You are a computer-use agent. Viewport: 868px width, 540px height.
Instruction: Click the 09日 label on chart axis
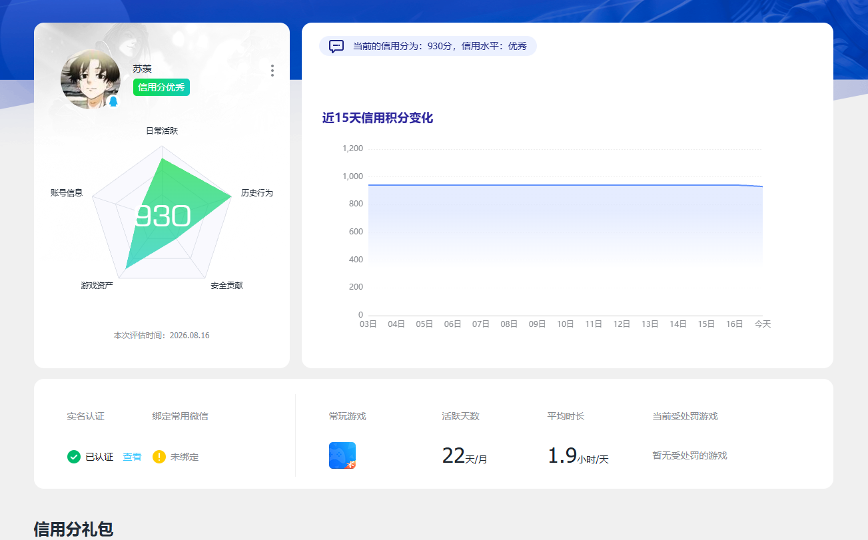pyautogui.click(x=538, y=324)
